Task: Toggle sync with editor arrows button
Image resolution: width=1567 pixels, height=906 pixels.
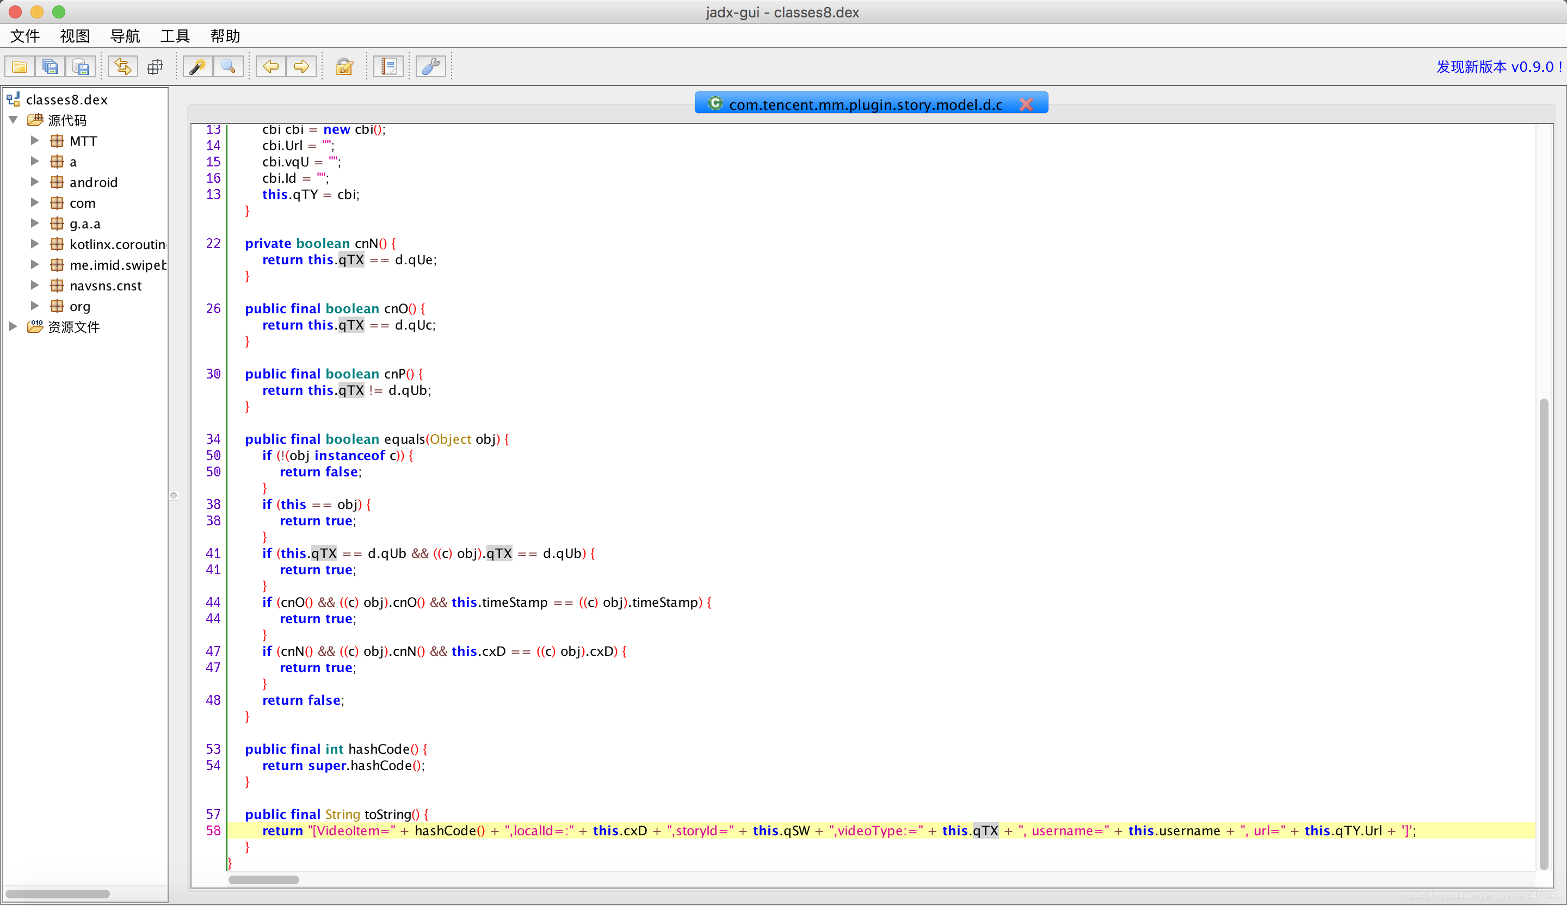Action: pyautogui.click(x=123, y=66)
